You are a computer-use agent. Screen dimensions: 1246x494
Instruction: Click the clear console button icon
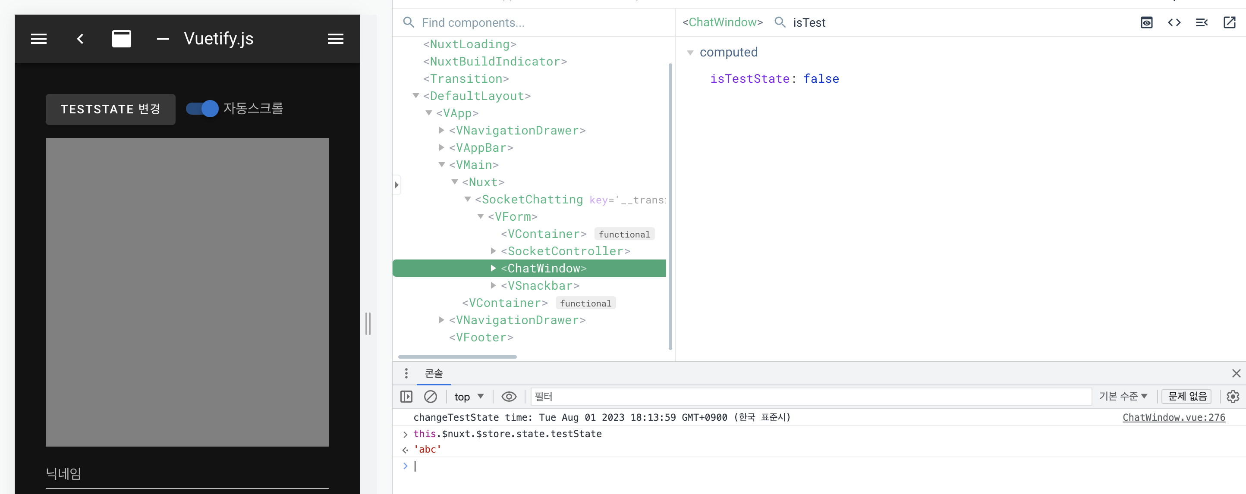click(430, 396)
